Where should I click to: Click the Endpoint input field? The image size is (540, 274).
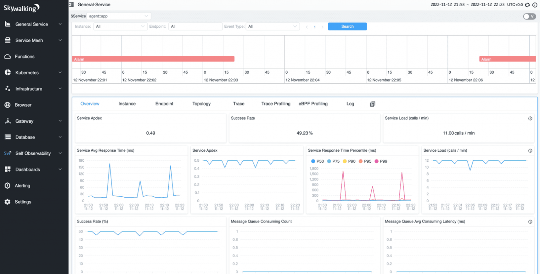coord(195,27)
